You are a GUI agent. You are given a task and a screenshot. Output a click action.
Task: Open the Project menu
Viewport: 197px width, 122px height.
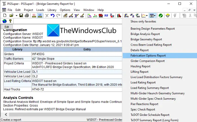28,10
